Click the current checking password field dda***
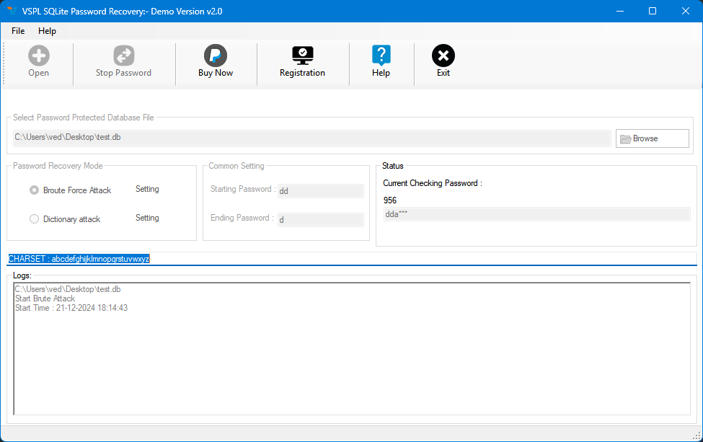703x442 pixels. (x=536, y=214)
